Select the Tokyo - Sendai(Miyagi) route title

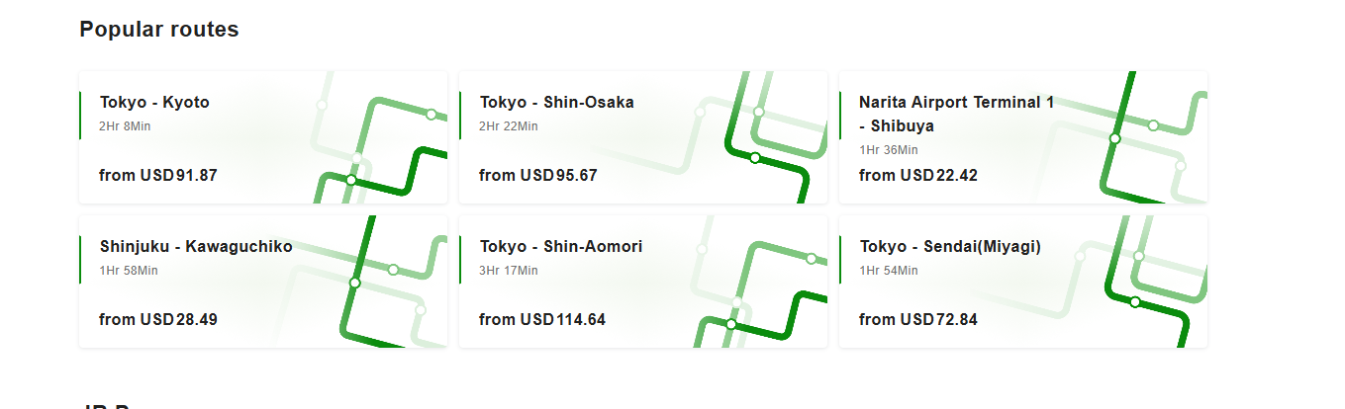950,246
